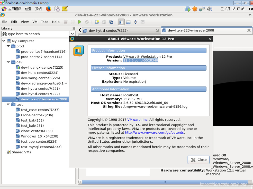Click the previous tab arrow
Viewport: 253px width, 189px height.
(x=80, y=30)
